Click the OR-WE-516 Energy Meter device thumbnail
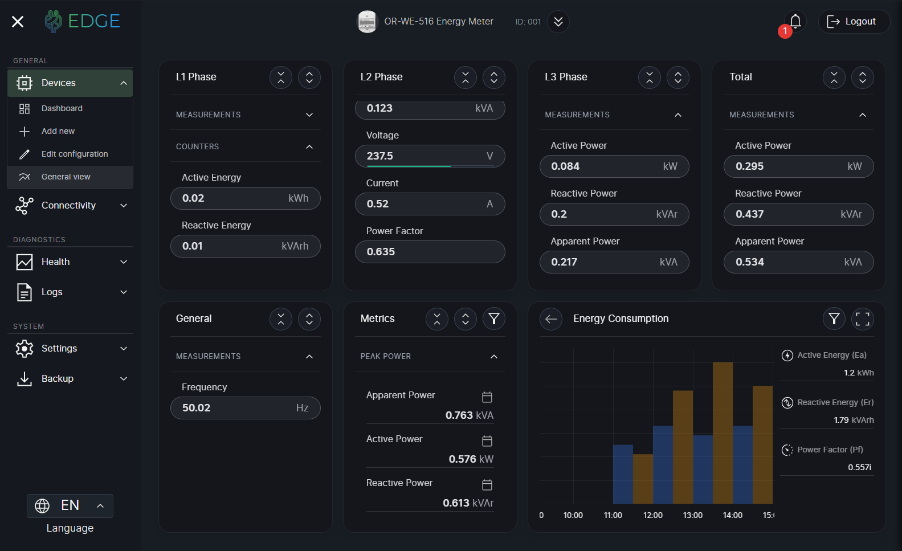 point(367,22)
